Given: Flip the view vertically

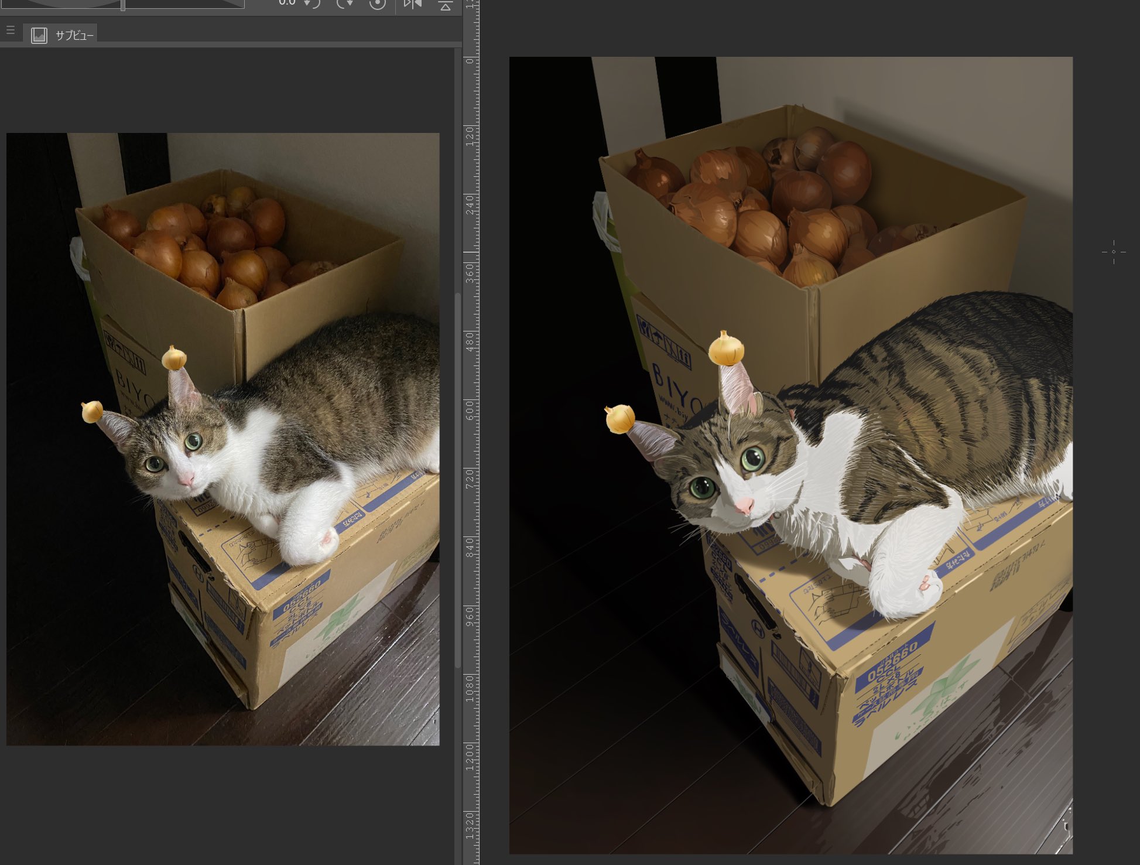Looking at the screenshot, I should click(446, 5).
